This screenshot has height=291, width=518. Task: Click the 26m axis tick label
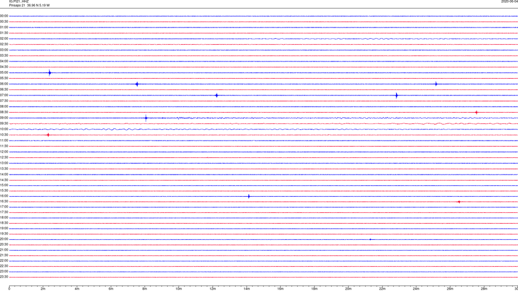pyautogui.click(x=450, y=289)
